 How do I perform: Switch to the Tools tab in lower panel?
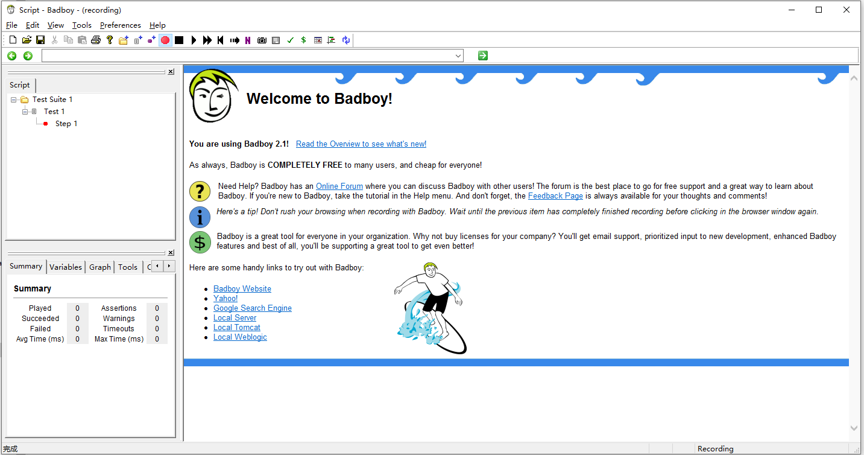[128, 267]
